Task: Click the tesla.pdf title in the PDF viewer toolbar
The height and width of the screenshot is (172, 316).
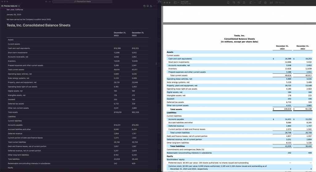Action: point(184,2)
